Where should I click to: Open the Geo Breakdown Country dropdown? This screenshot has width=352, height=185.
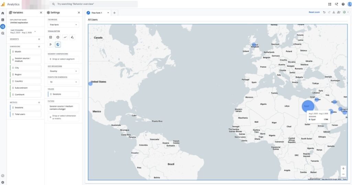(x=63, y=71)
